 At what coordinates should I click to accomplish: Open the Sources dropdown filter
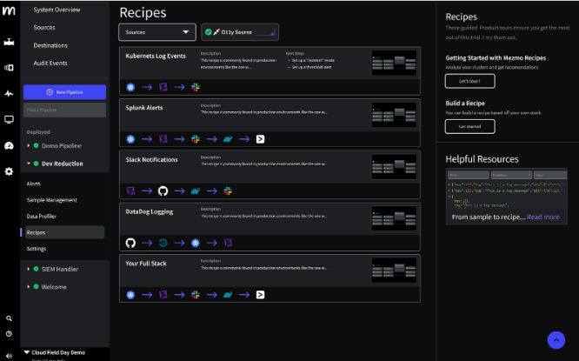(x=157, y=32)
